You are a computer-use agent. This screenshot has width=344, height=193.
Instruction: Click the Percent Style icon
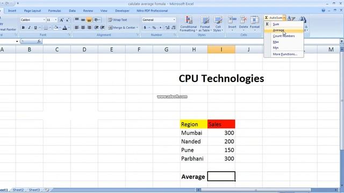click(154, 27)
